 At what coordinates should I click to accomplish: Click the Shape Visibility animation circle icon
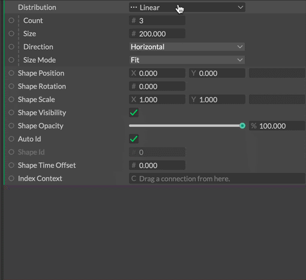click(11, 112)
